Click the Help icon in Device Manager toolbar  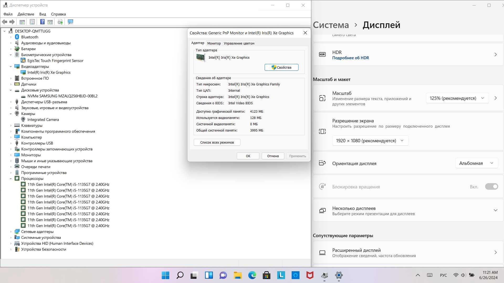tap(42, 22)
